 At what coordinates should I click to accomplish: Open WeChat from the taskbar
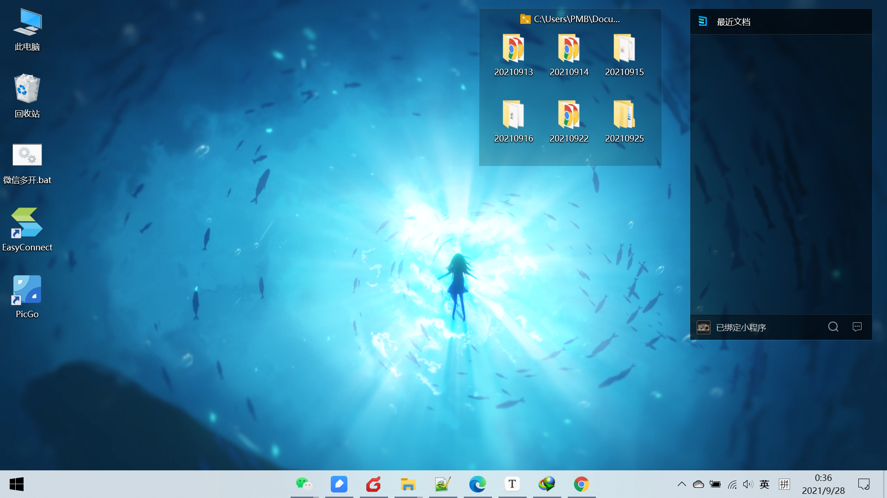click(304, 484)
